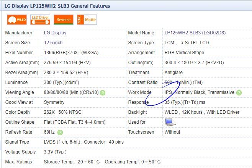Viewport: 252px width, 168px height.
Task: Click the contrast ratio (Min.) (TM) value
Action: click(183, 82)
